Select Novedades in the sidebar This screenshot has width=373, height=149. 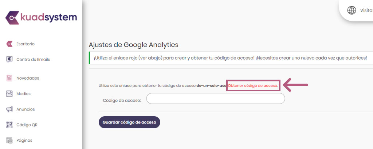pos(28,78)
